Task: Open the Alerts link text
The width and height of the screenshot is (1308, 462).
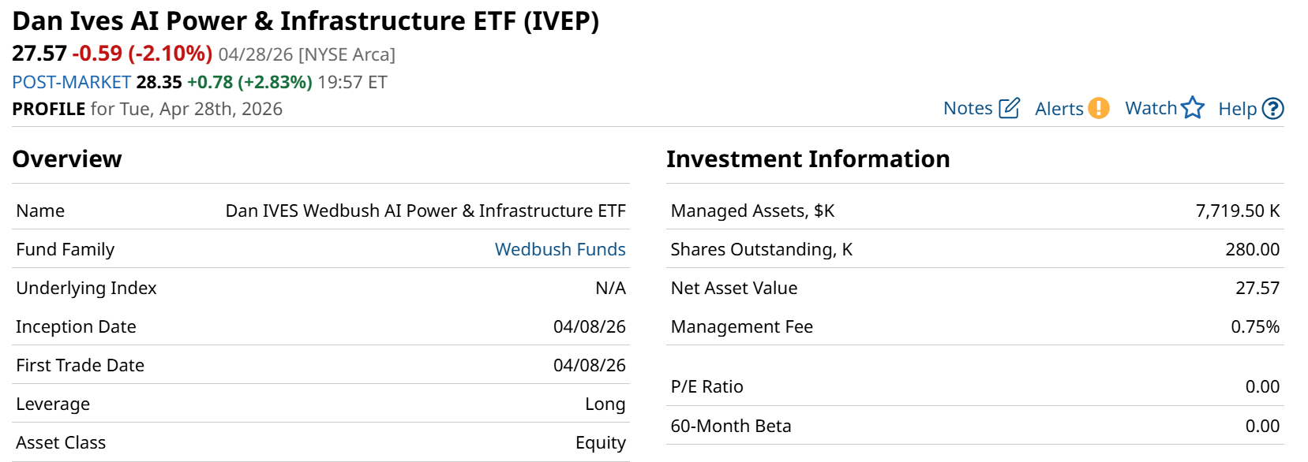Action: pyautogui.click(x=1059, y=109)
